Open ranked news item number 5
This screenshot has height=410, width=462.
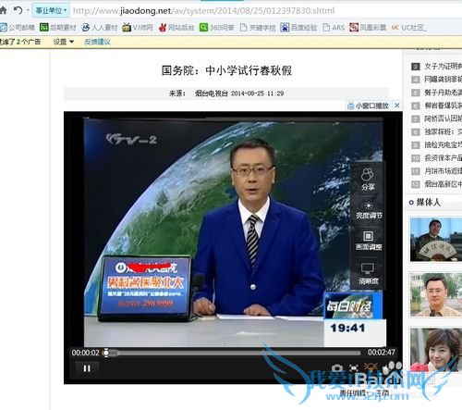437,93
